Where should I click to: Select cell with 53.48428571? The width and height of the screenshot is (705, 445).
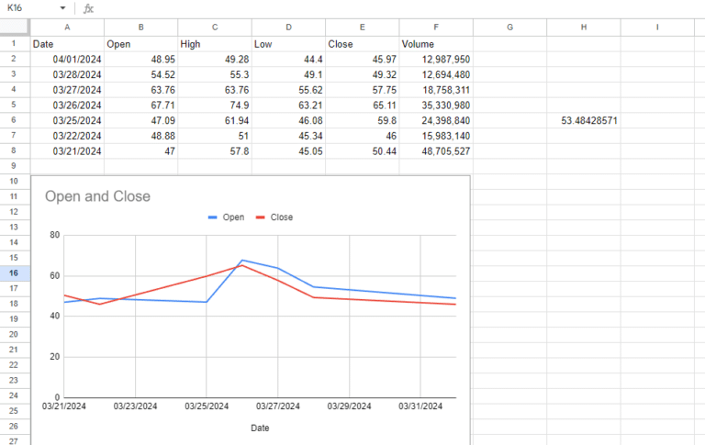[583, 120]
